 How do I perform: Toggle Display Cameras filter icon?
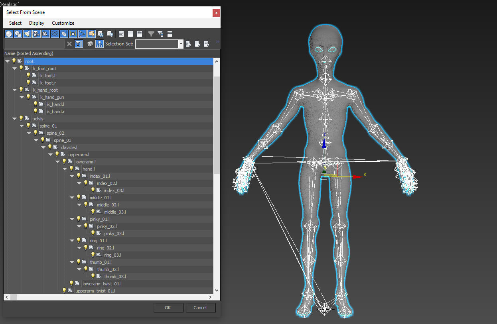click(x=36, y=34)
